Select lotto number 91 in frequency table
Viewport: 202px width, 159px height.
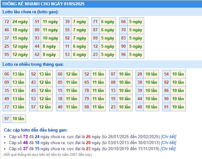[x=167, y=107]
